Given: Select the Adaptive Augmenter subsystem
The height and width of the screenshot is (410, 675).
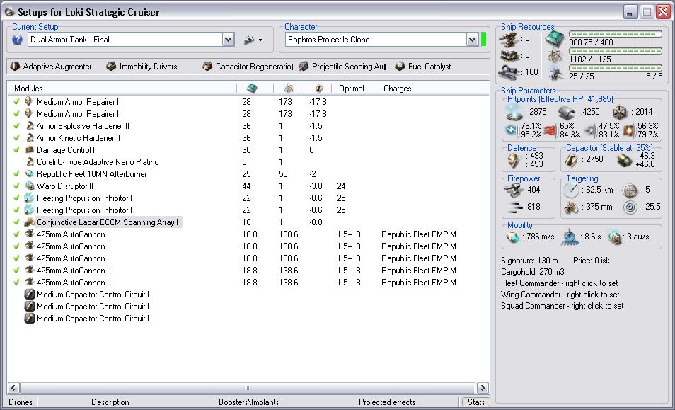Looking at the screenshot, I should pos(51,67).
